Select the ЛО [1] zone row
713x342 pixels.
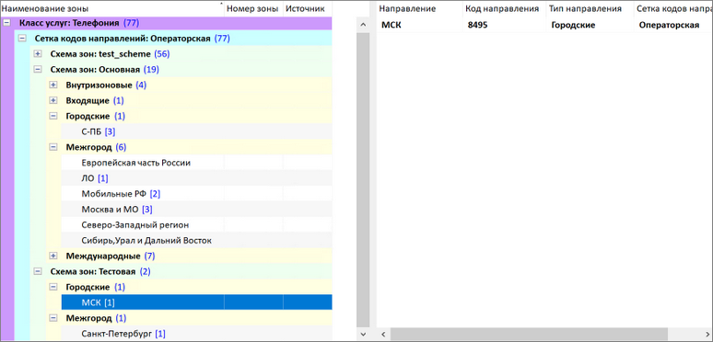pos(196,178)
